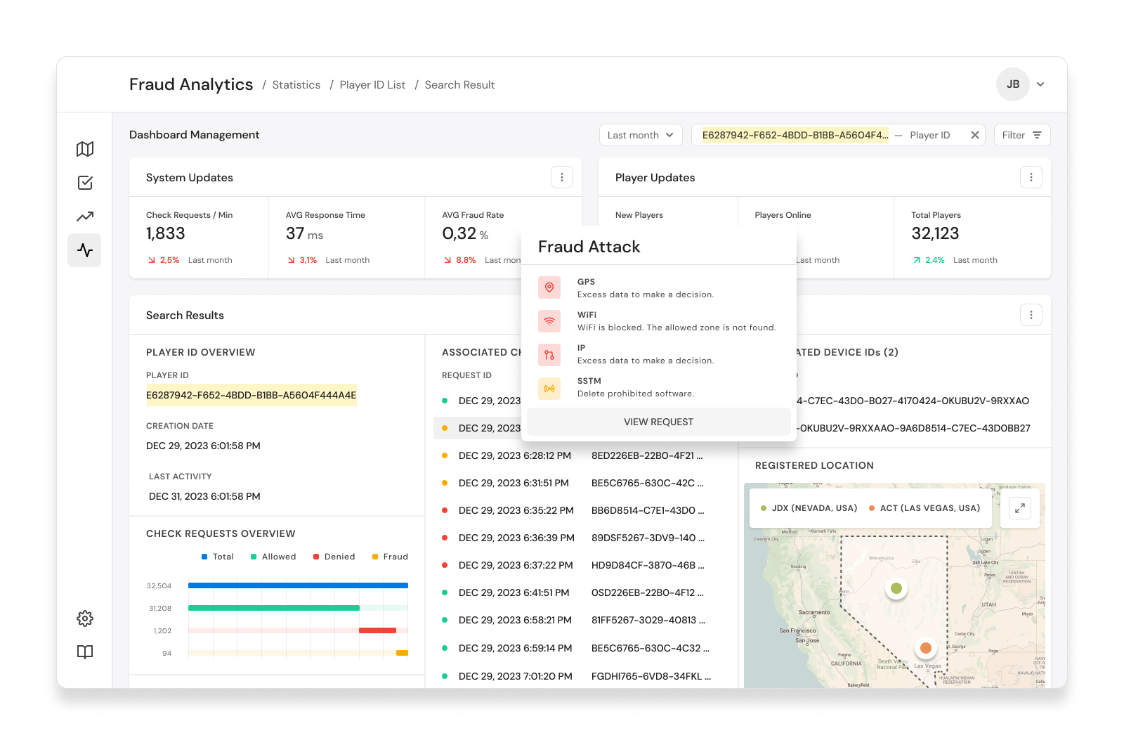
Task: Open settings gear in sidebar
Action: coord(85,618)
